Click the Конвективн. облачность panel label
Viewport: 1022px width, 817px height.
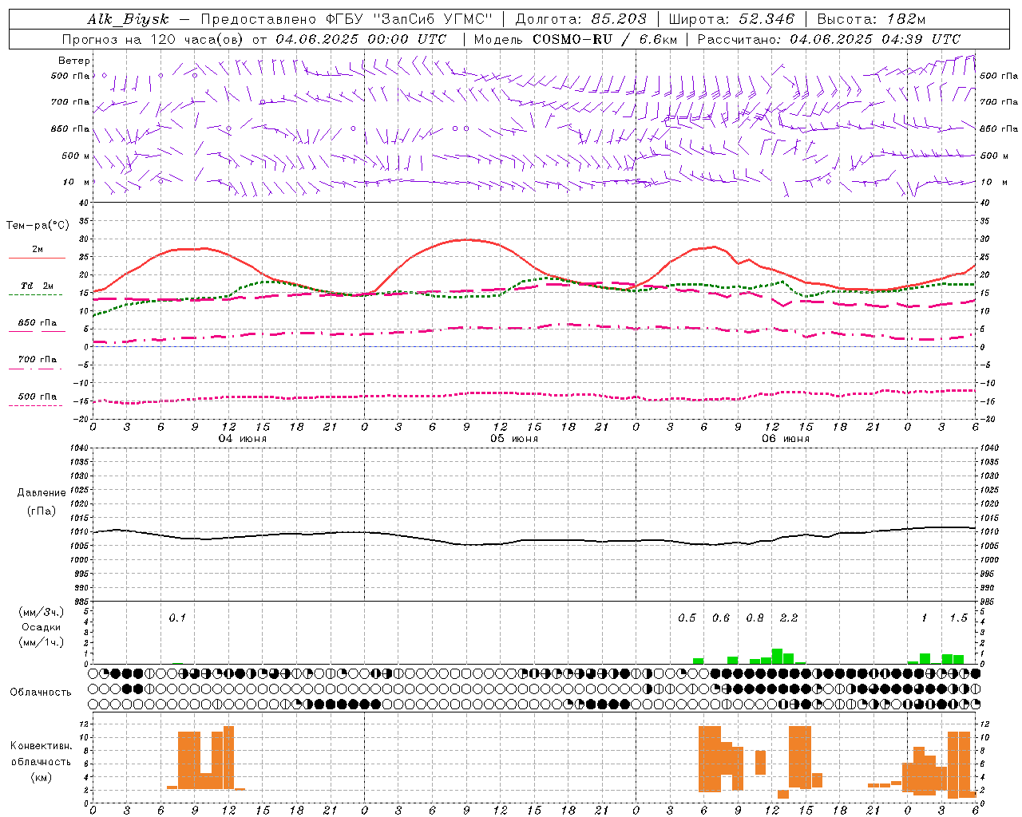pos(41,754)
